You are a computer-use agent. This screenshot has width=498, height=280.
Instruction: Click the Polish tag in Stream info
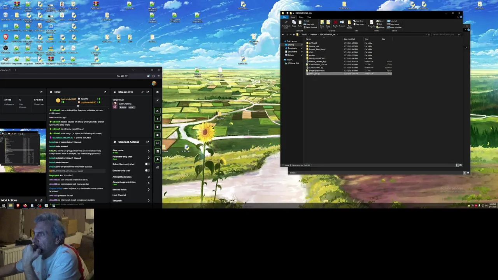coord(123,107)
